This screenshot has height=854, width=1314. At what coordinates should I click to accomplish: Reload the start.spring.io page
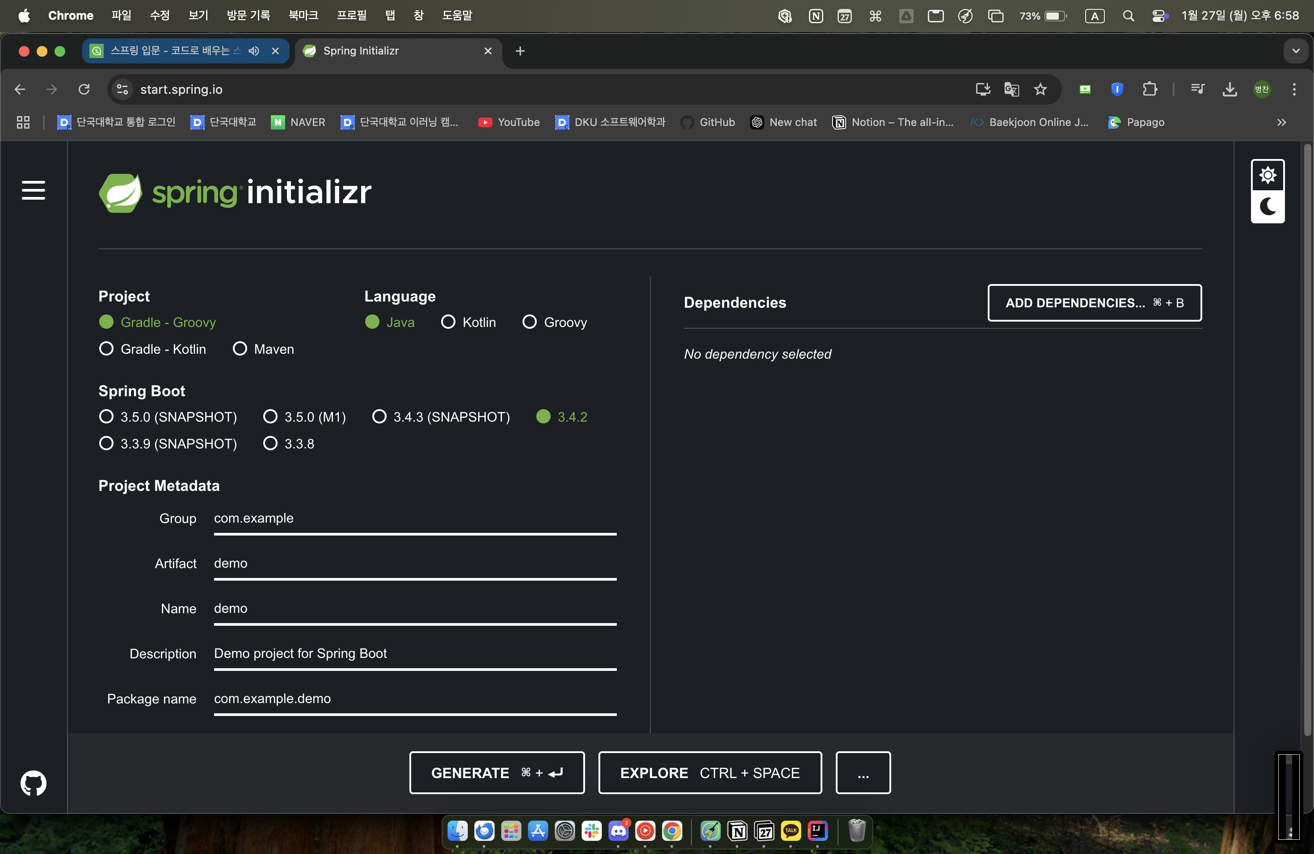tap(84, 89)
